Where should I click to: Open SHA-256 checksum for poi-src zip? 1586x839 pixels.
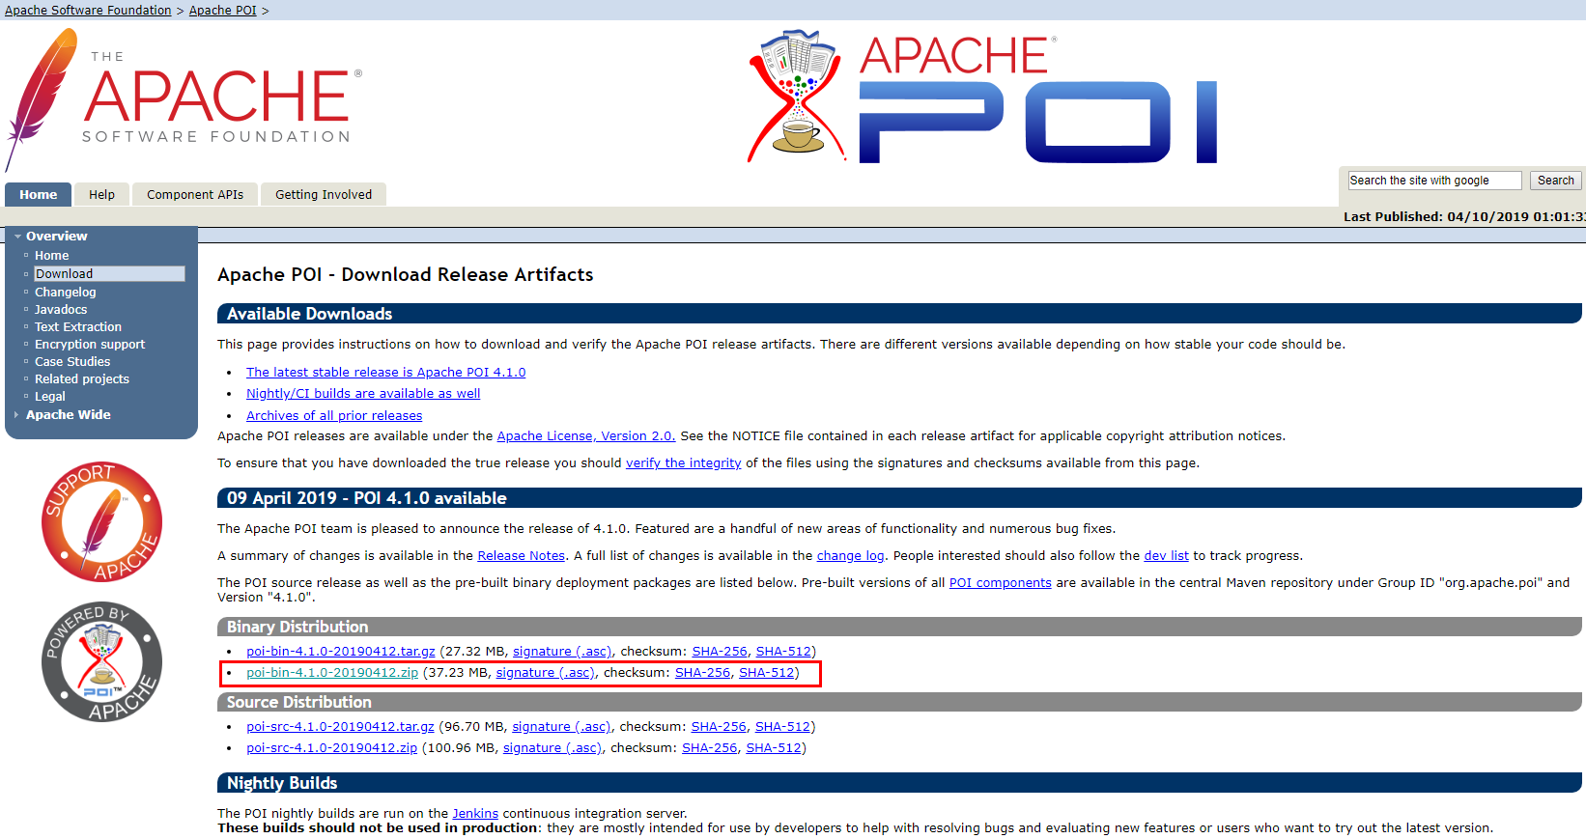click(x=710, y=748)
